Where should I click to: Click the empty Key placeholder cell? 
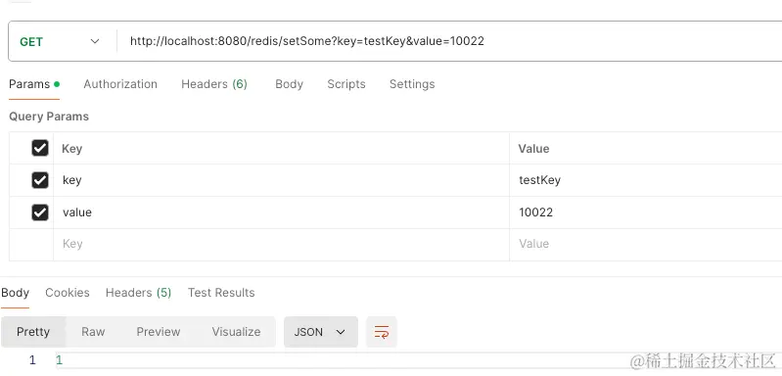(x=281, y=245)
